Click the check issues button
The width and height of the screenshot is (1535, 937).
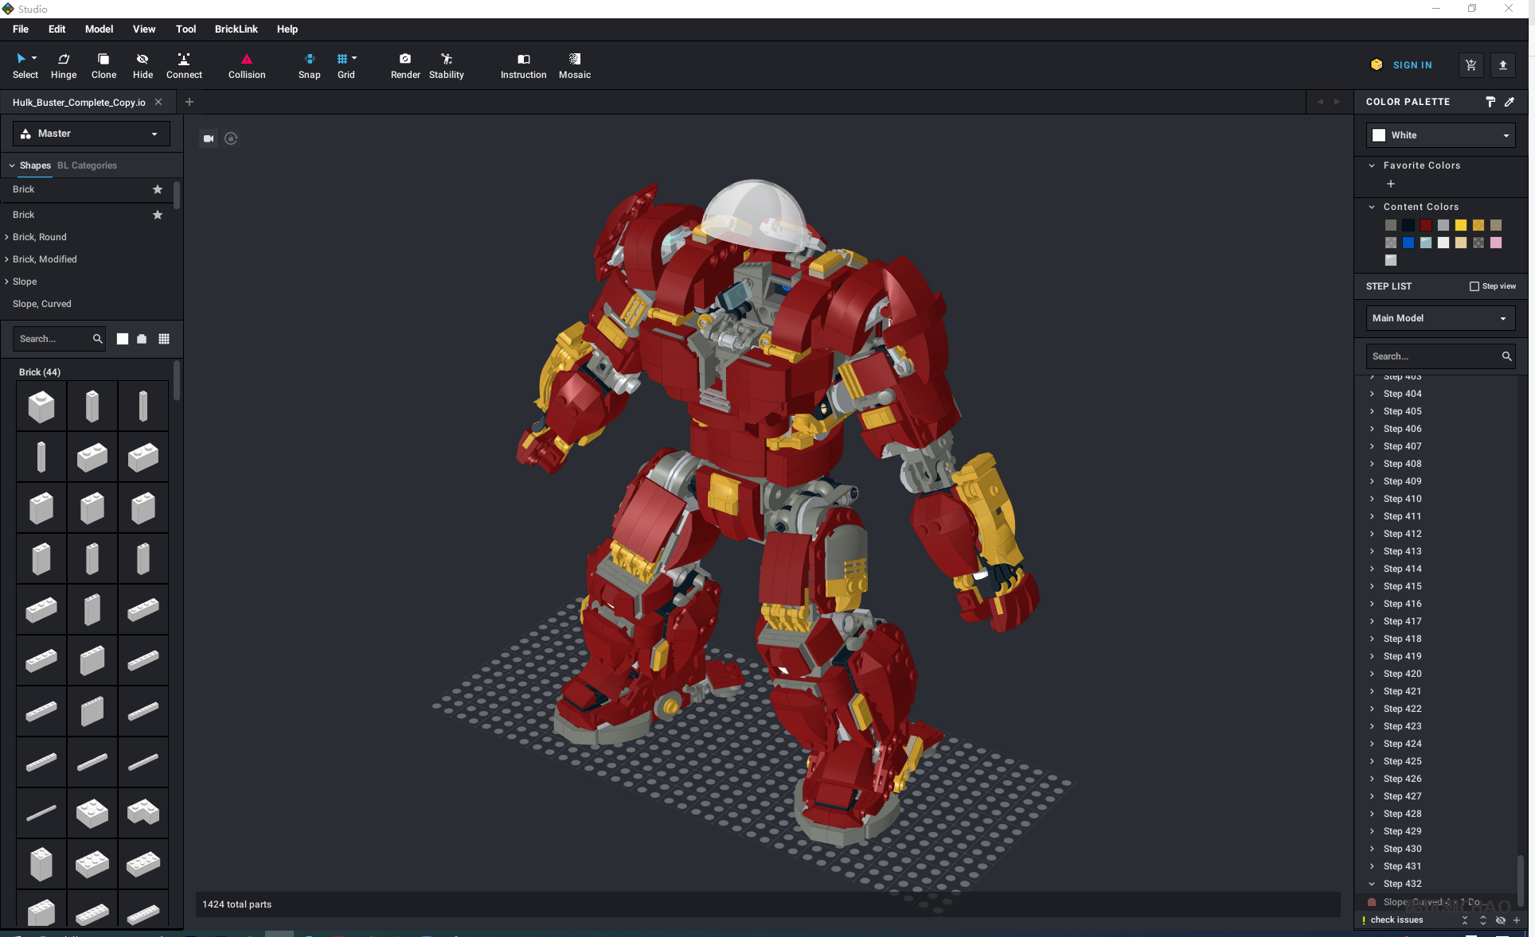click(x=1396, y=920)
